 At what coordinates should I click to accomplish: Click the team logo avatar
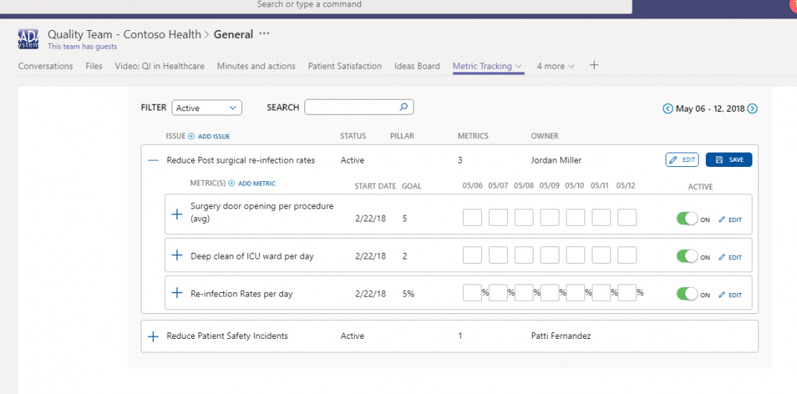pyautogui.click(x=28, y=39)
